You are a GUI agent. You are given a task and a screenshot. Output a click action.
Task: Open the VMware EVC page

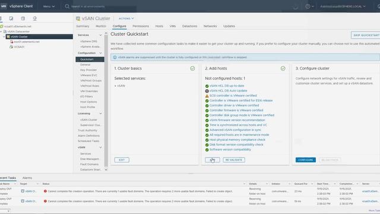[88, 75]
